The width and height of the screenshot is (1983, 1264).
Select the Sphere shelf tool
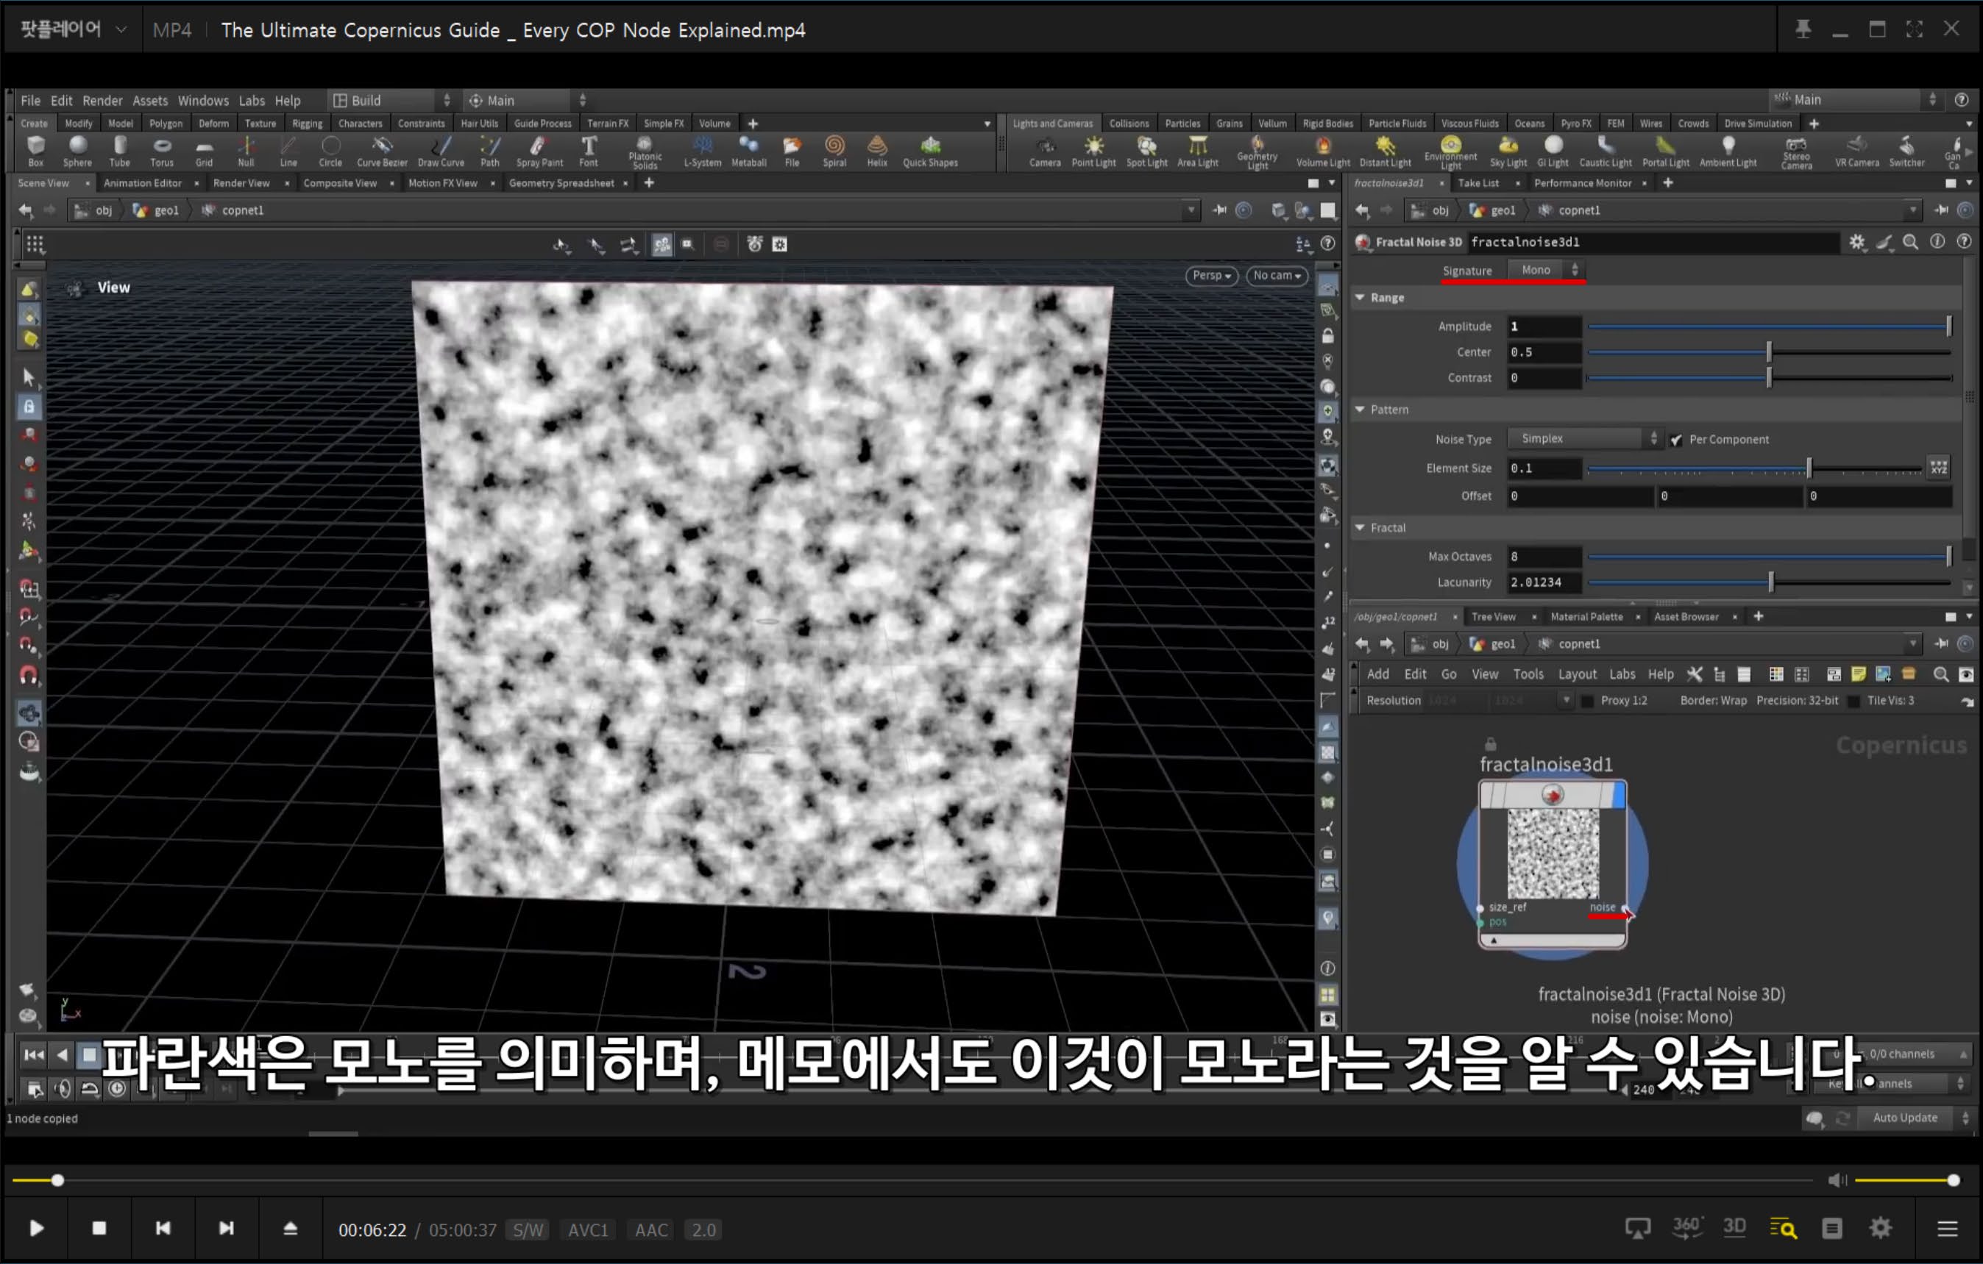[x=77, y=151]
